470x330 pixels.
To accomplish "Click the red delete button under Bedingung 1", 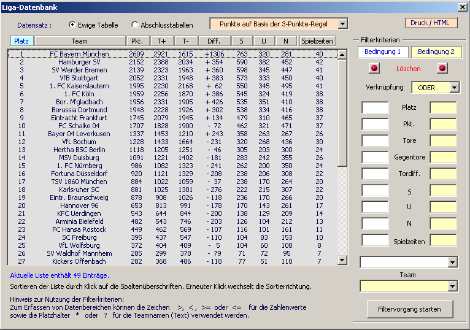I will (x=374, y=68).
